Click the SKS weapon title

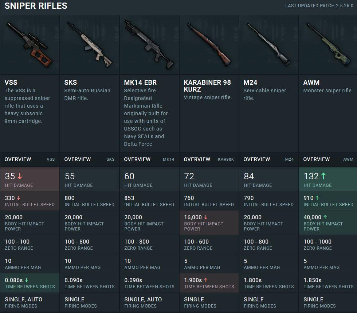(x=71, y=82)
